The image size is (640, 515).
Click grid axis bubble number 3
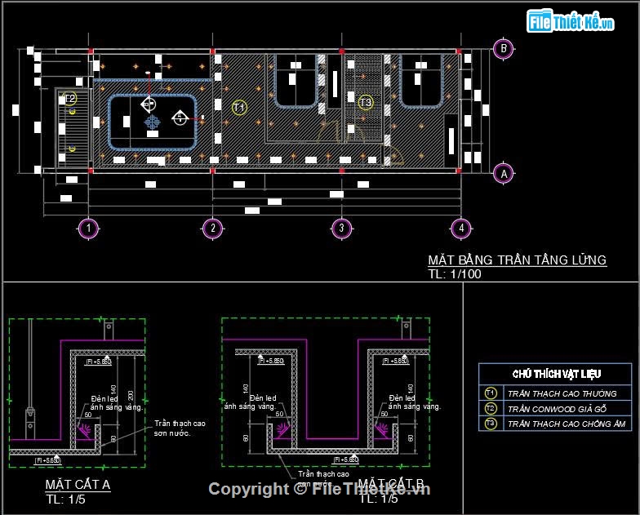tap(341, 229)
